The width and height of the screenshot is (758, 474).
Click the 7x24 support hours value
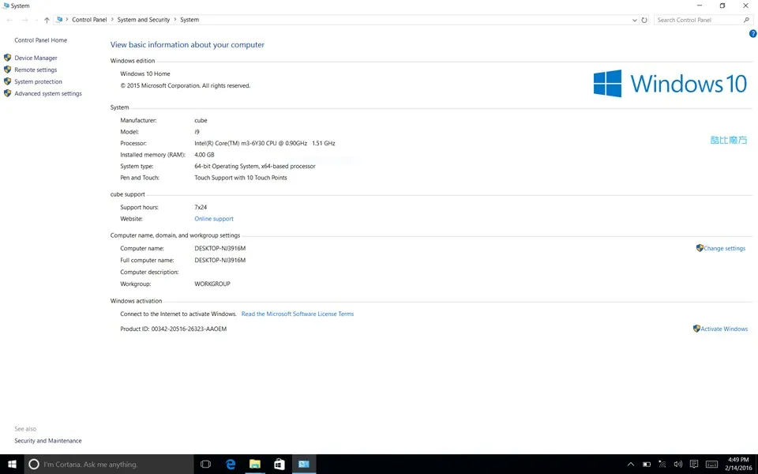(x=201, y=207)
